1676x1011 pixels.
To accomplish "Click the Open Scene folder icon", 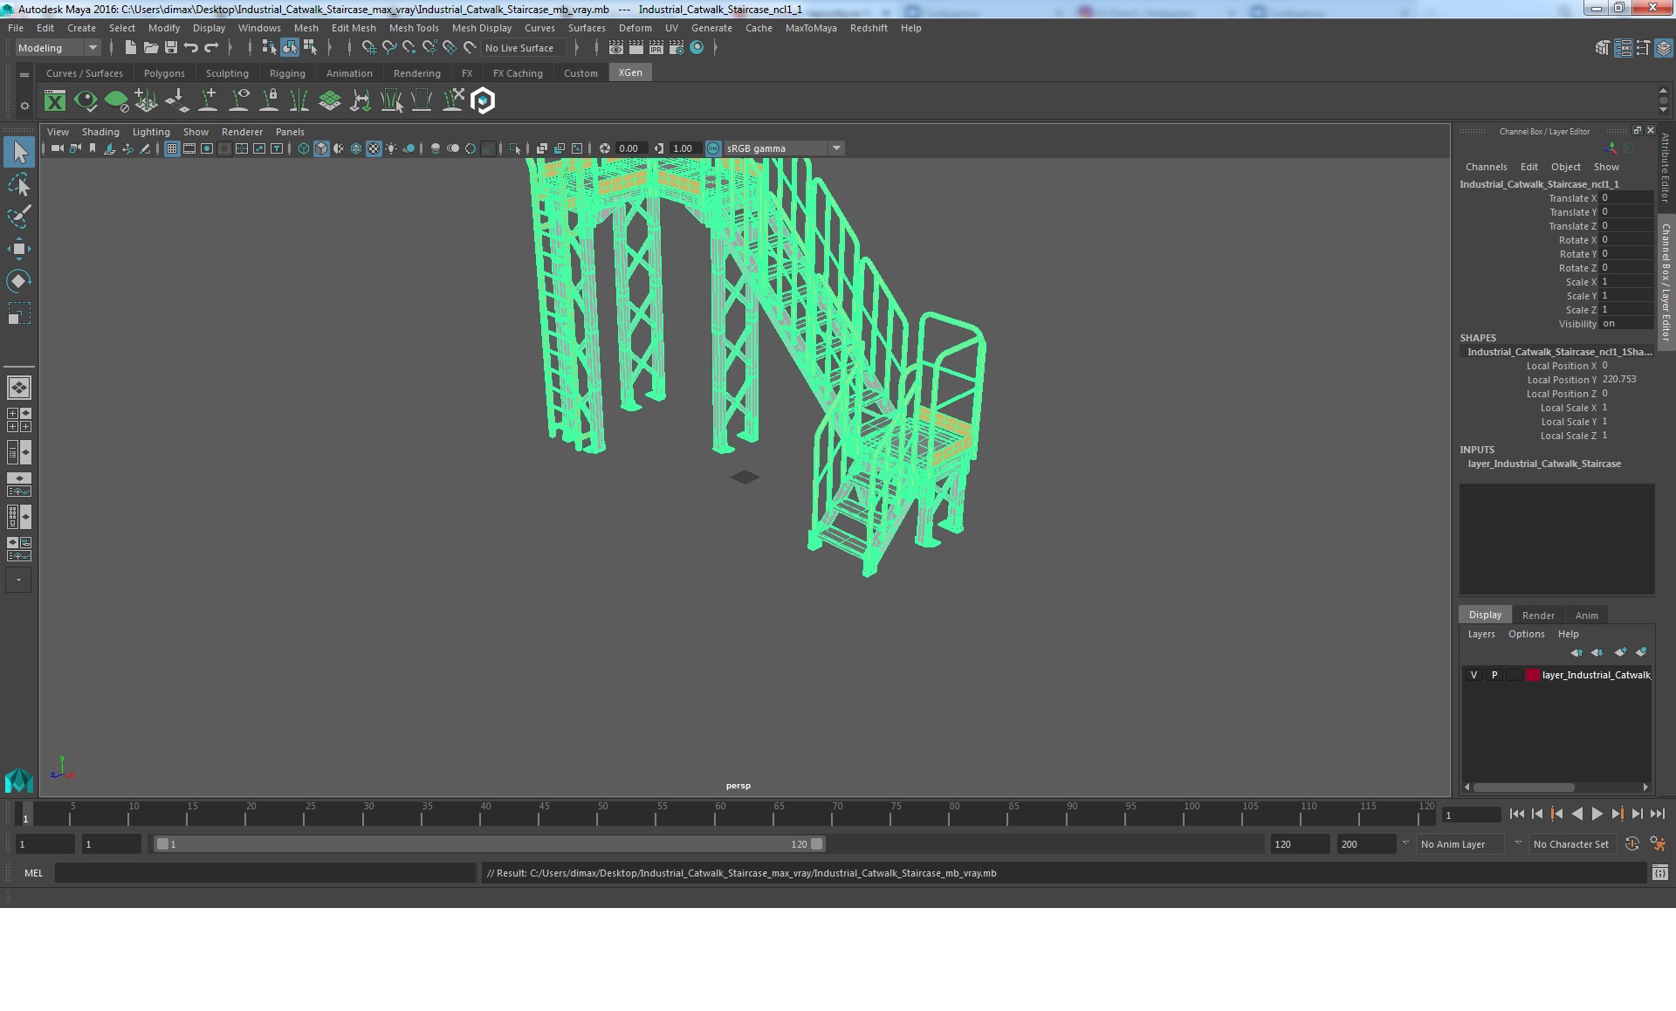I will (150, 48).
